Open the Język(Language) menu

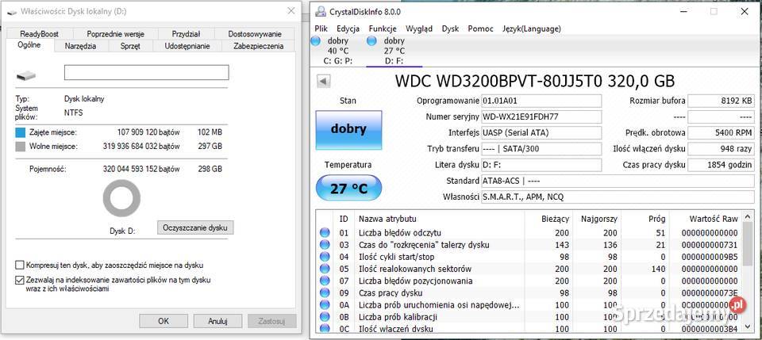click(x=532, y=29)
